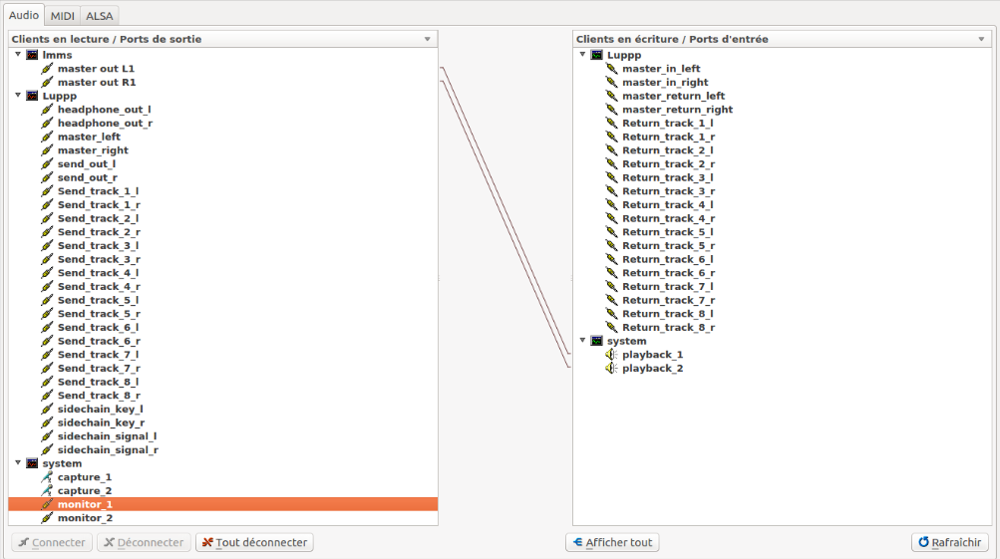Select the Return_track_7_r input port
Image resolution: width=1000 pixels, height=559 pixels.
click(x=668, y=300)
